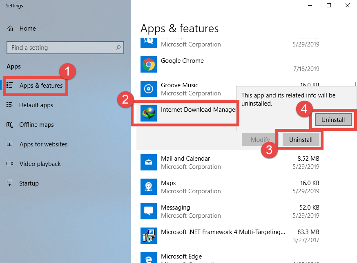Click Messaging size 52.0 KB
The width and height of the screenshot is (357, 263).
[309, 207]
